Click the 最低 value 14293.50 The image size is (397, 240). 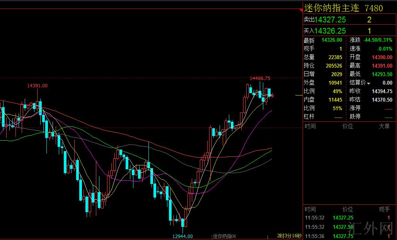382,74
